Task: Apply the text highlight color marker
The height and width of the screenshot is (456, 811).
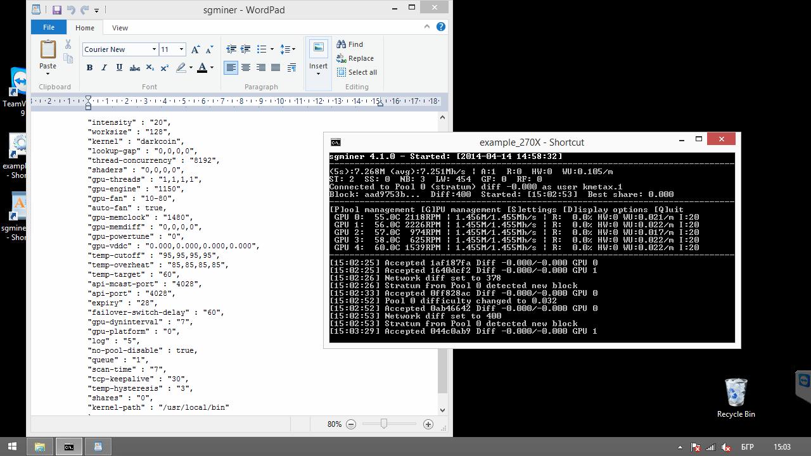Action: (x=181, y=68)
